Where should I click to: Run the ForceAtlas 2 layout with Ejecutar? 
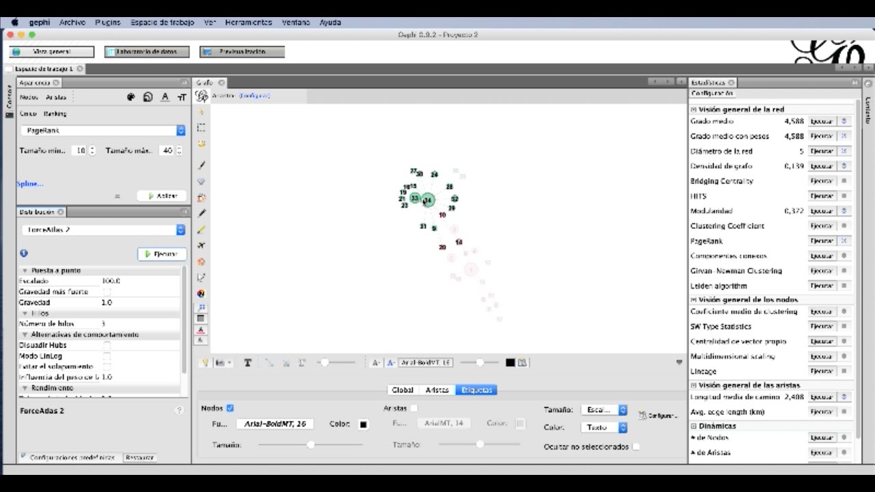coord(162,254)
